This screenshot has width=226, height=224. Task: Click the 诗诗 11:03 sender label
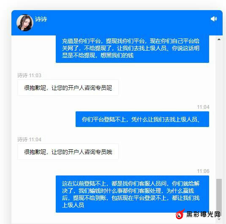[x=29, y=76]
